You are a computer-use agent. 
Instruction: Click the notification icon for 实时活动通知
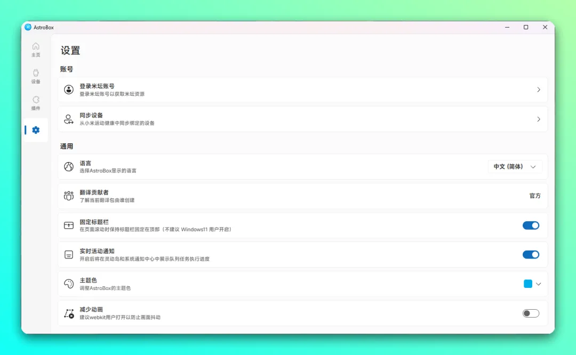69,255
